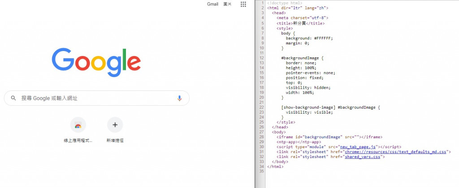Click the 新增捷徑 label
This screenshot has width=459, height=188.
click(x=115, y=141)
